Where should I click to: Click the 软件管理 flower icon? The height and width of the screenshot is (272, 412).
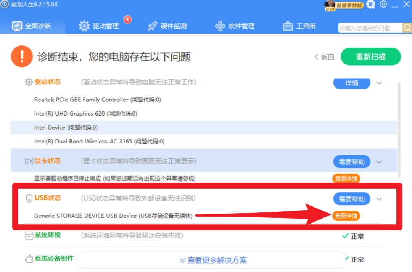220,26
